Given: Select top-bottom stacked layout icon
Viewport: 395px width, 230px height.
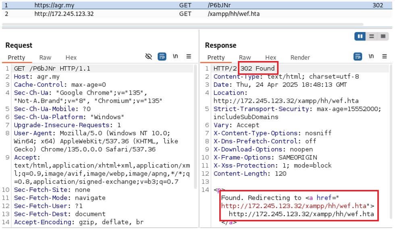Looking at the screenshot, I should click(x=372, y=37).
